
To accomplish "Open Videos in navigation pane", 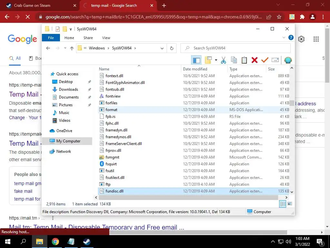I will click(x=64, y=120).
